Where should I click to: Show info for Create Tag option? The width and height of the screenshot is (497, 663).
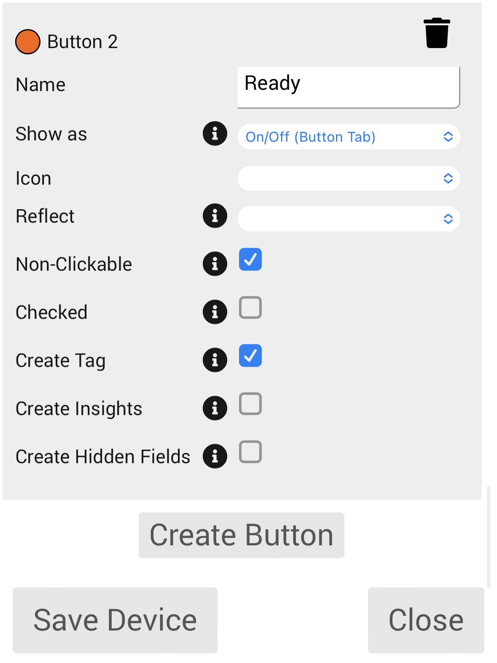coord(215,360)
